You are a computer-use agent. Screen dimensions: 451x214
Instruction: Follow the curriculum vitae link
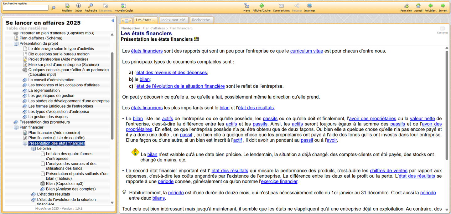click(x=306, y=51)
